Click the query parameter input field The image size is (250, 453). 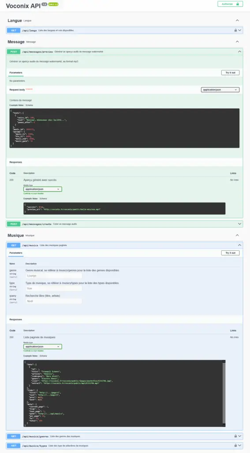54,301
